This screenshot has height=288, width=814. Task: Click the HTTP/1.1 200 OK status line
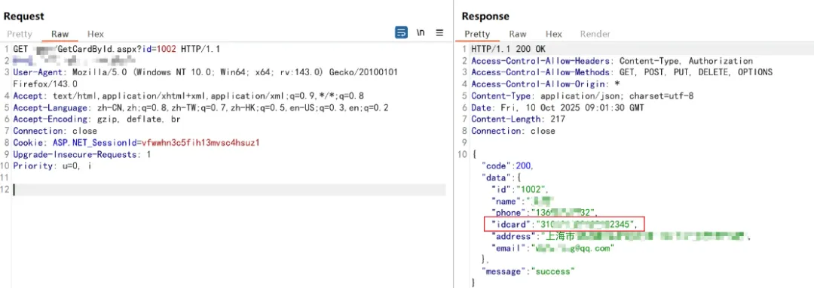click(508, 49)
